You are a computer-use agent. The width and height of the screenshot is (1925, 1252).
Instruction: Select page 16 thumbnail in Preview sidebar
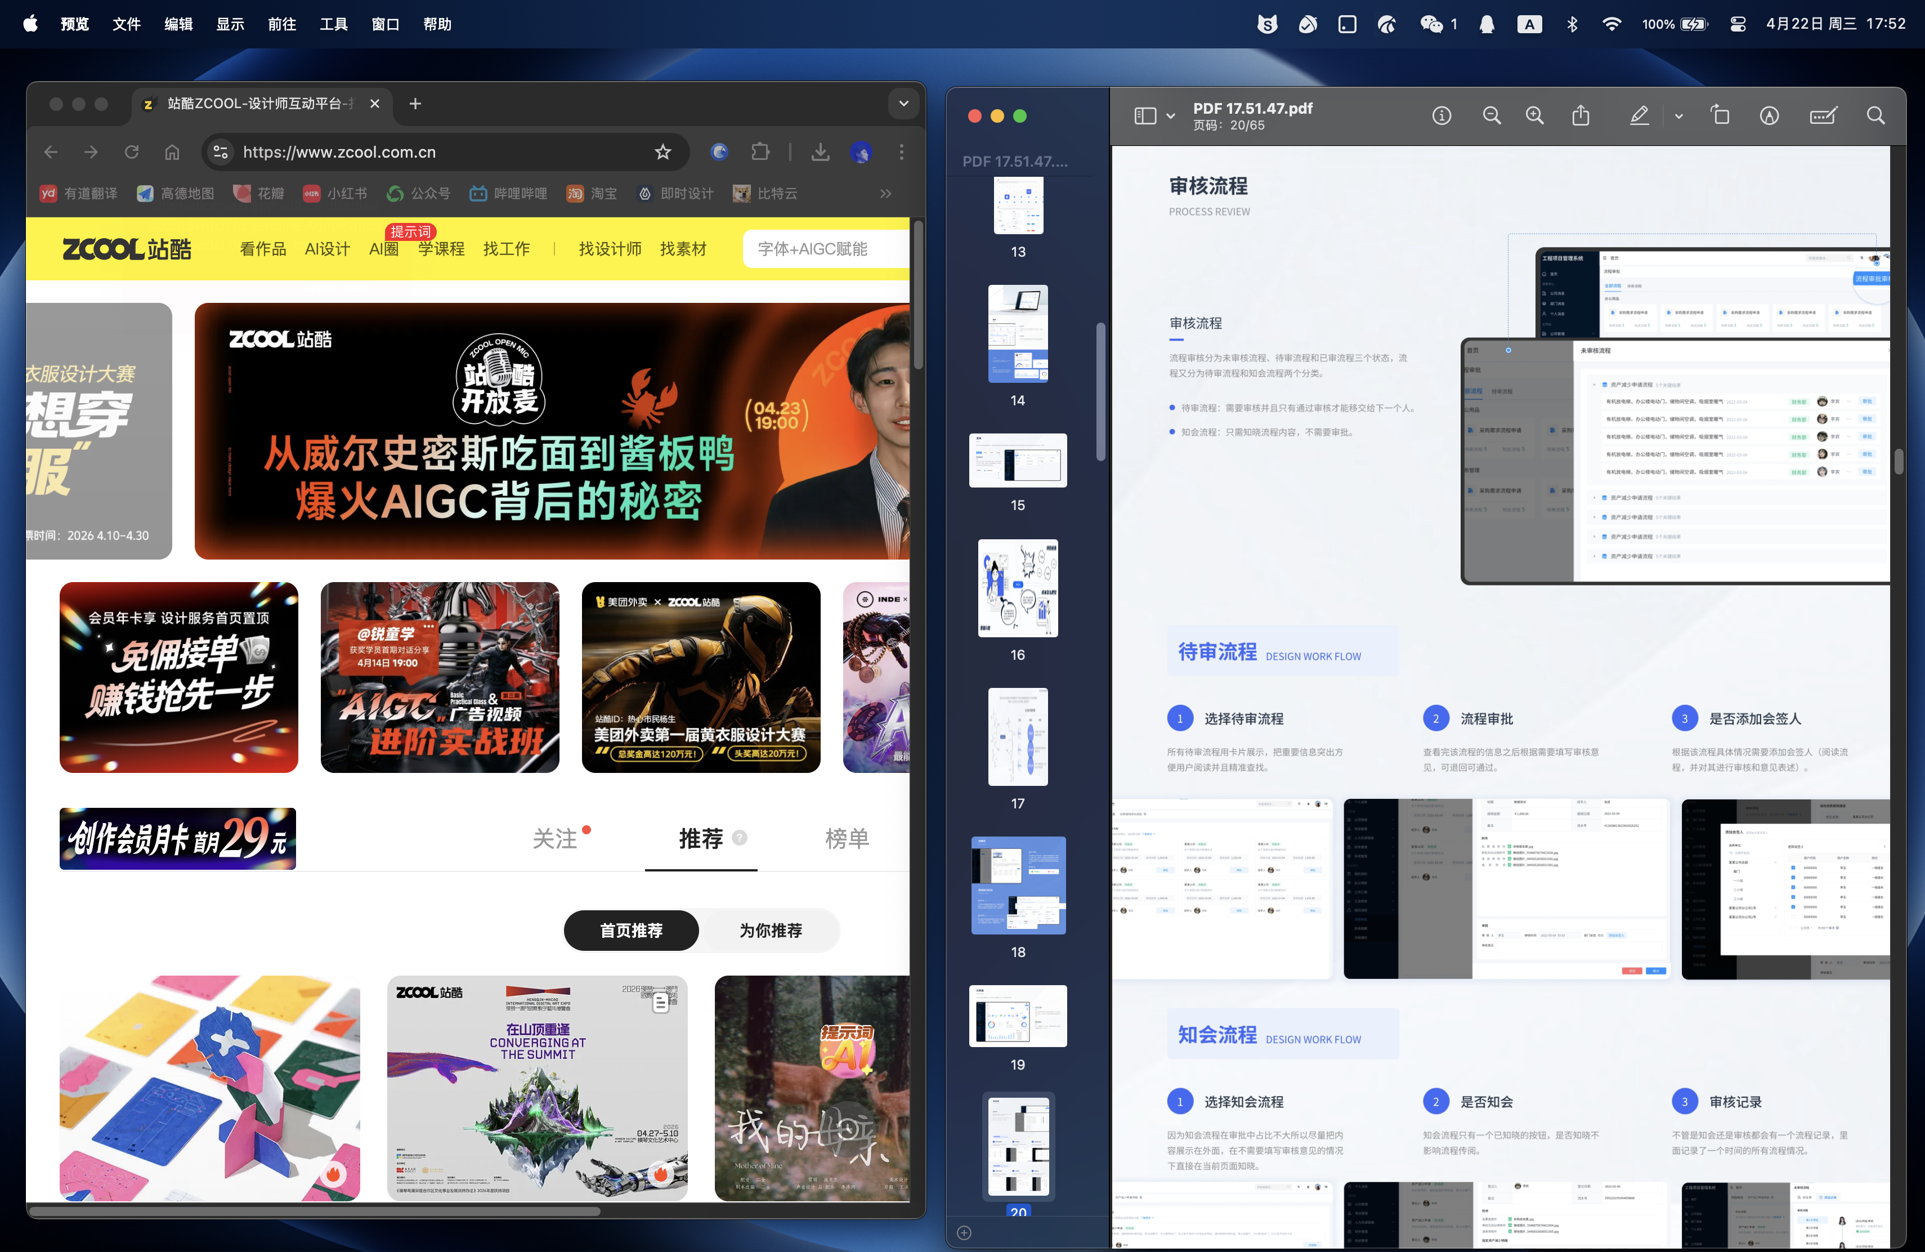(1018, 588)
